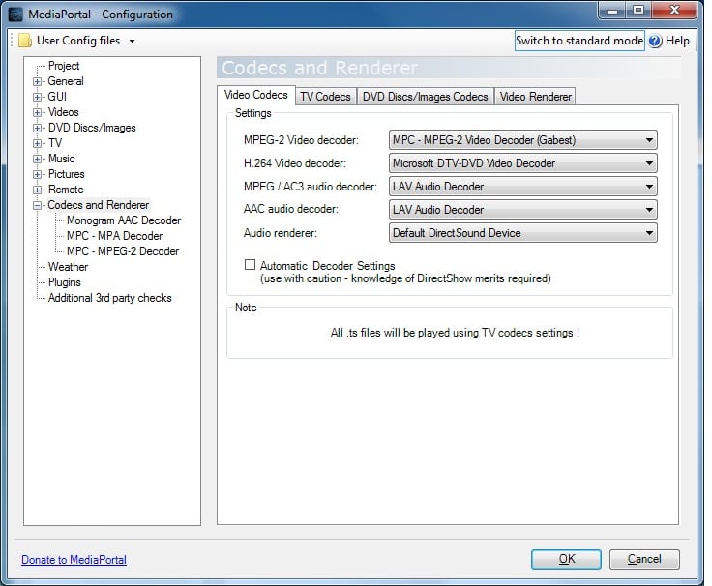
Task: Click the Cancel button
Action: 644,559
